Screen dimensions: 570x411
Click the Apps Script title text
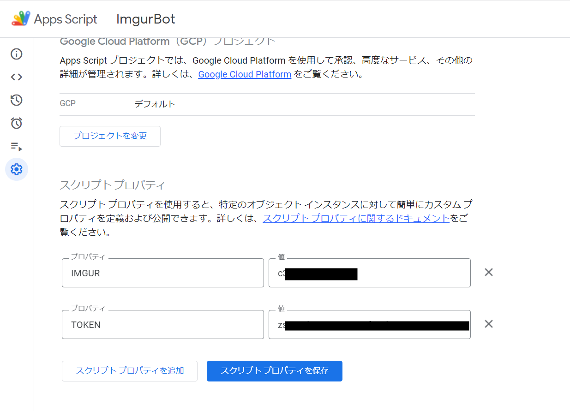pyautogui.click(x=66, y=19)
